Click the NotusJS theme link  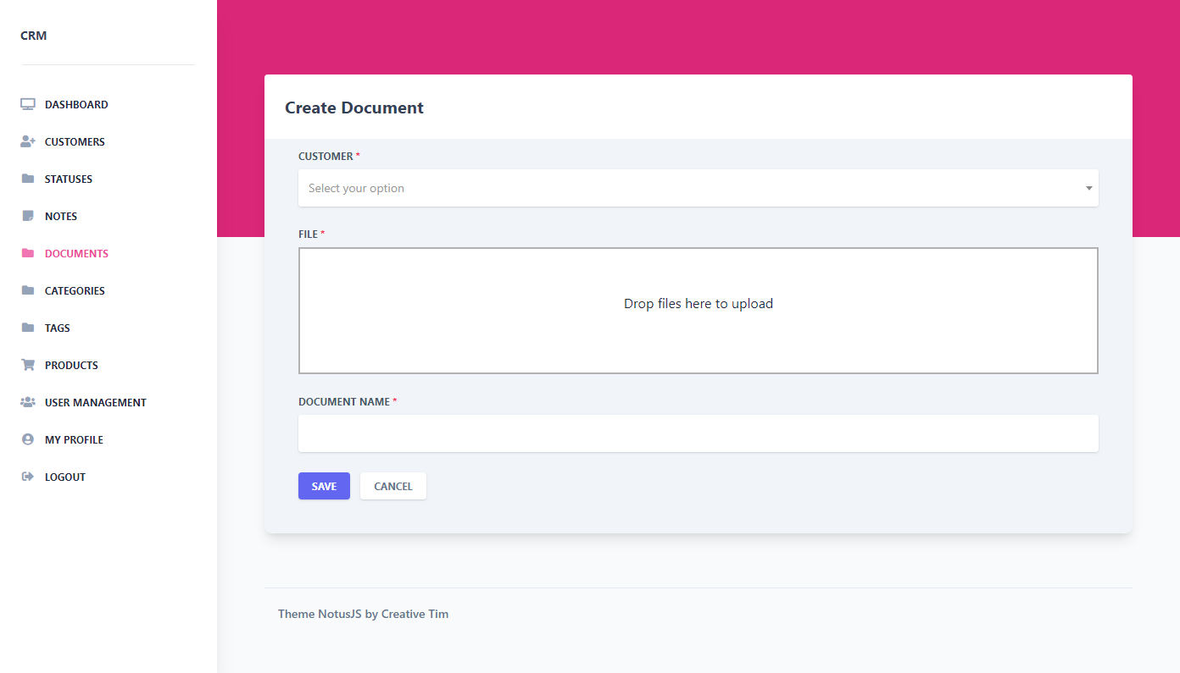tap(340, 614)
